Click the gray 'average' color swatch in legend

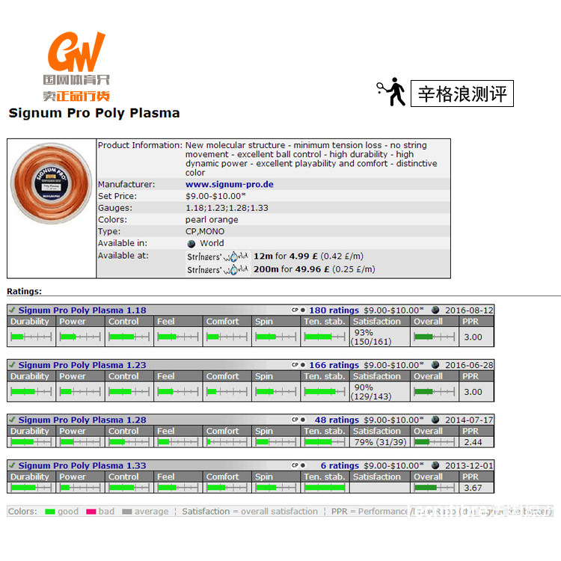(127, 512)
